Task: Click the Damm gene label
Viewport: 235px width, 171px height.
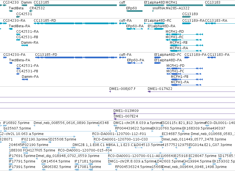Action: click(27, 2)
